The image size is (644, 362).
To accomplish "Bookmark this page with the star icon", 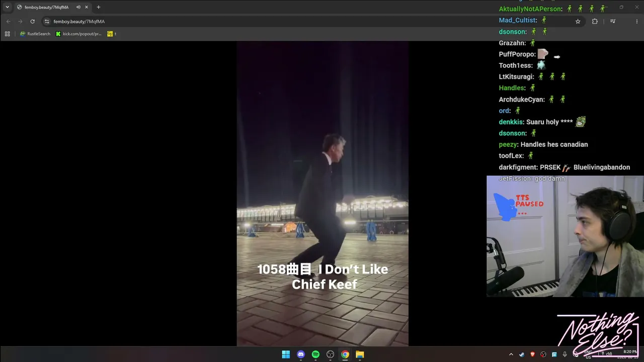I will click(x=578, y=21).
